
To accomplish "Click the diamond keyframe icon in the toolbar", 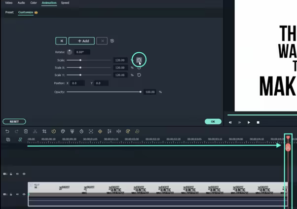I will tap(100, 132).
